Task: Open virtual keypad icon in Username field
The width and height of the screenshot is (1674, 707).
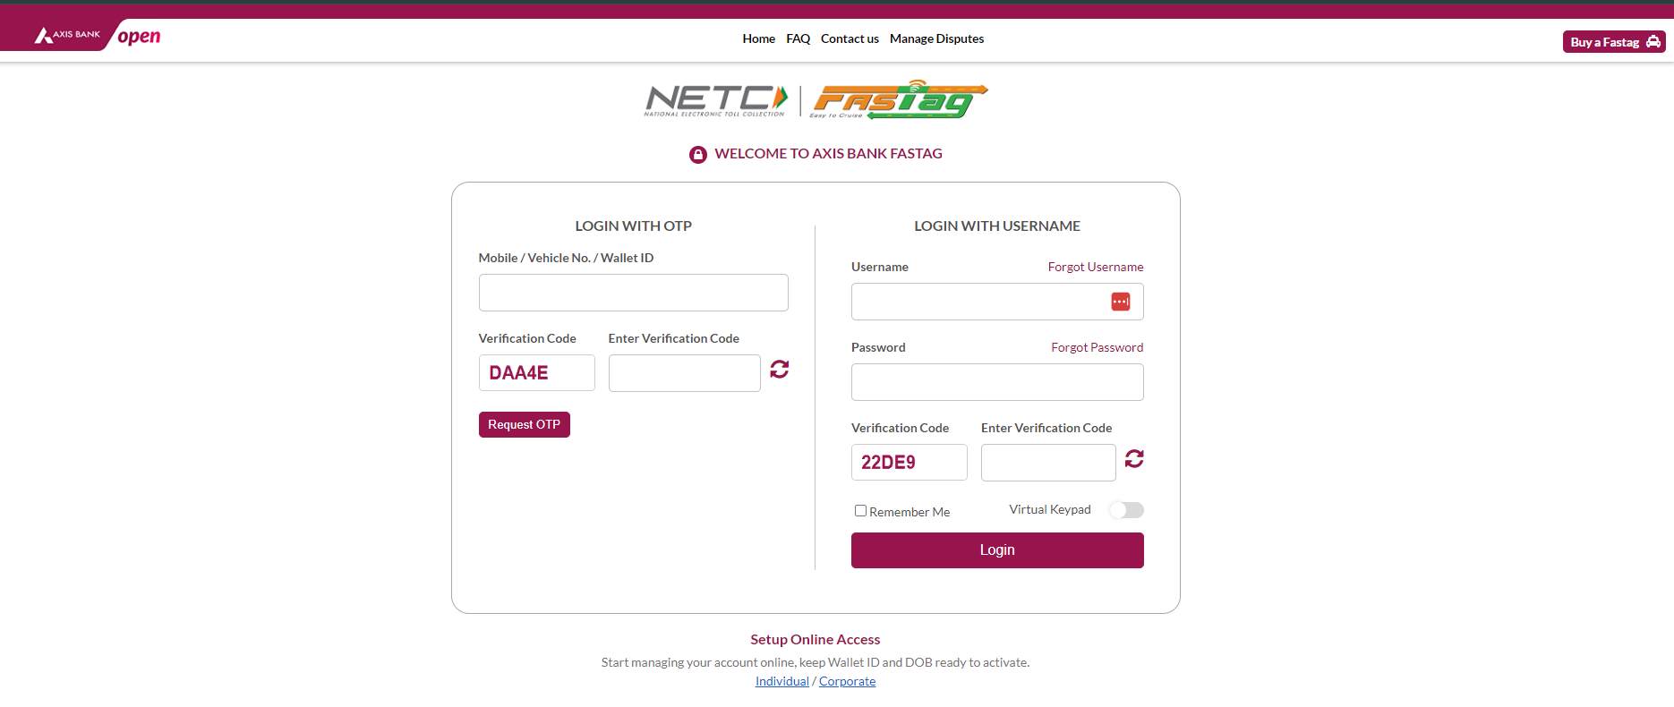Action: [x=1120, y=302]
